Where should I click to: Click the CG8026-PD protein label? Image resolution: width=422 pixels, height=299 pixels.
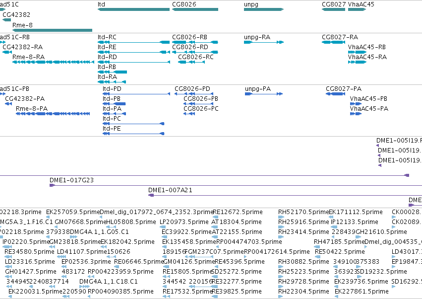point(192,89)
